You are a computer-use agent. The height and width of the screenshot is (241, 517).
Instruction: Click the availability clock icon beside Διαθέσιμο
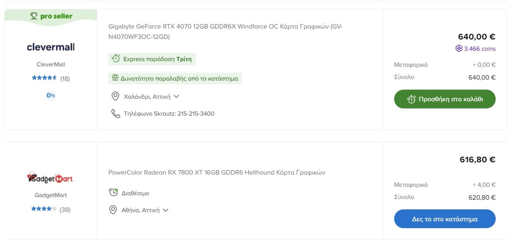point(113,193)
